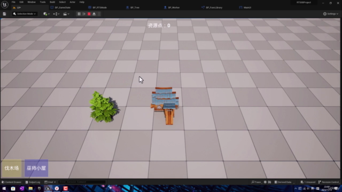This screenshot has width=342, height=192.
Task: Switch to the BP_Worker tab
Action: point(172,7)
